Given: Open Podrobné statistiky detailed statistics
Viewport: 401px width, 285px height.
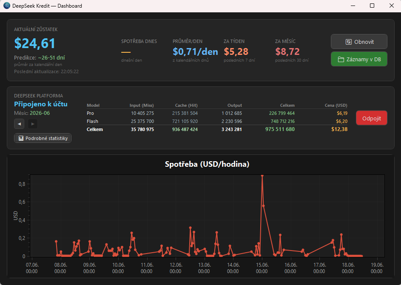Looking at the screenshot, I should pos(43,138).
